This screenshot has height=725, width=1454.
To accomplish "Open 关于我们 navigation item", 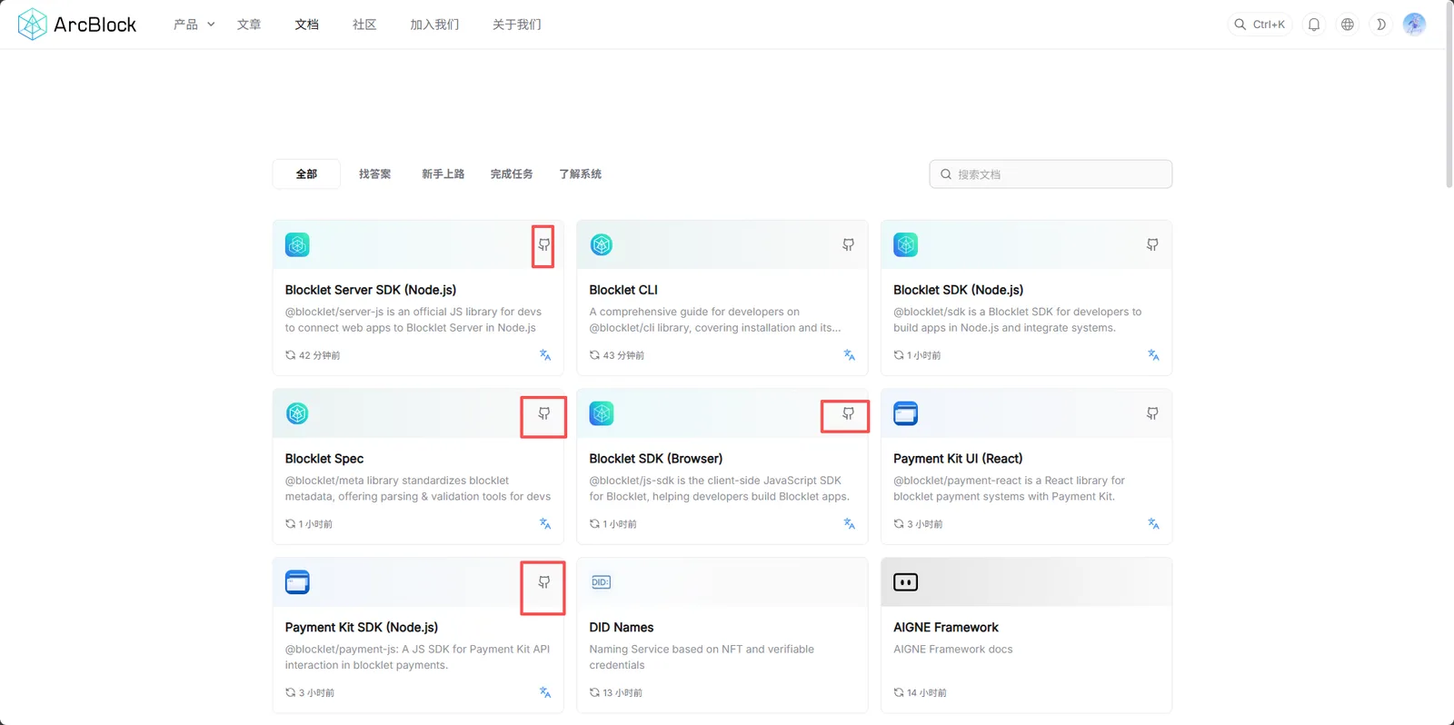I will (x=517, y=25).
